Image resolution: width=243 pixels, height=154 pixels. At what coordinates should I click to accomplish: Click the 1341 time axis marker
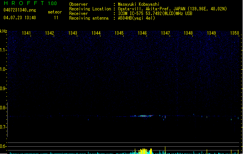pos(26,33)
